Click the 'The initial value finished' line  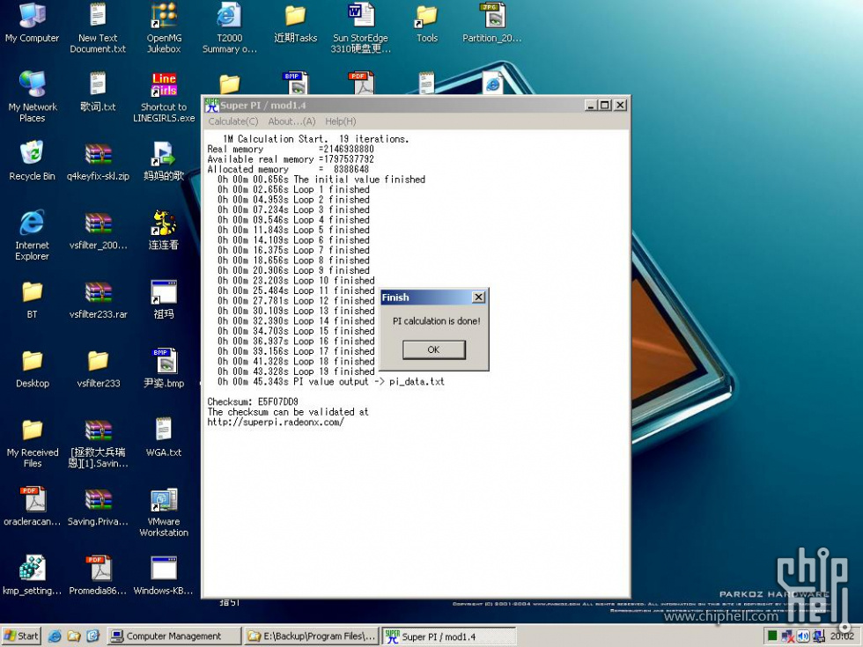click(321, 180)
